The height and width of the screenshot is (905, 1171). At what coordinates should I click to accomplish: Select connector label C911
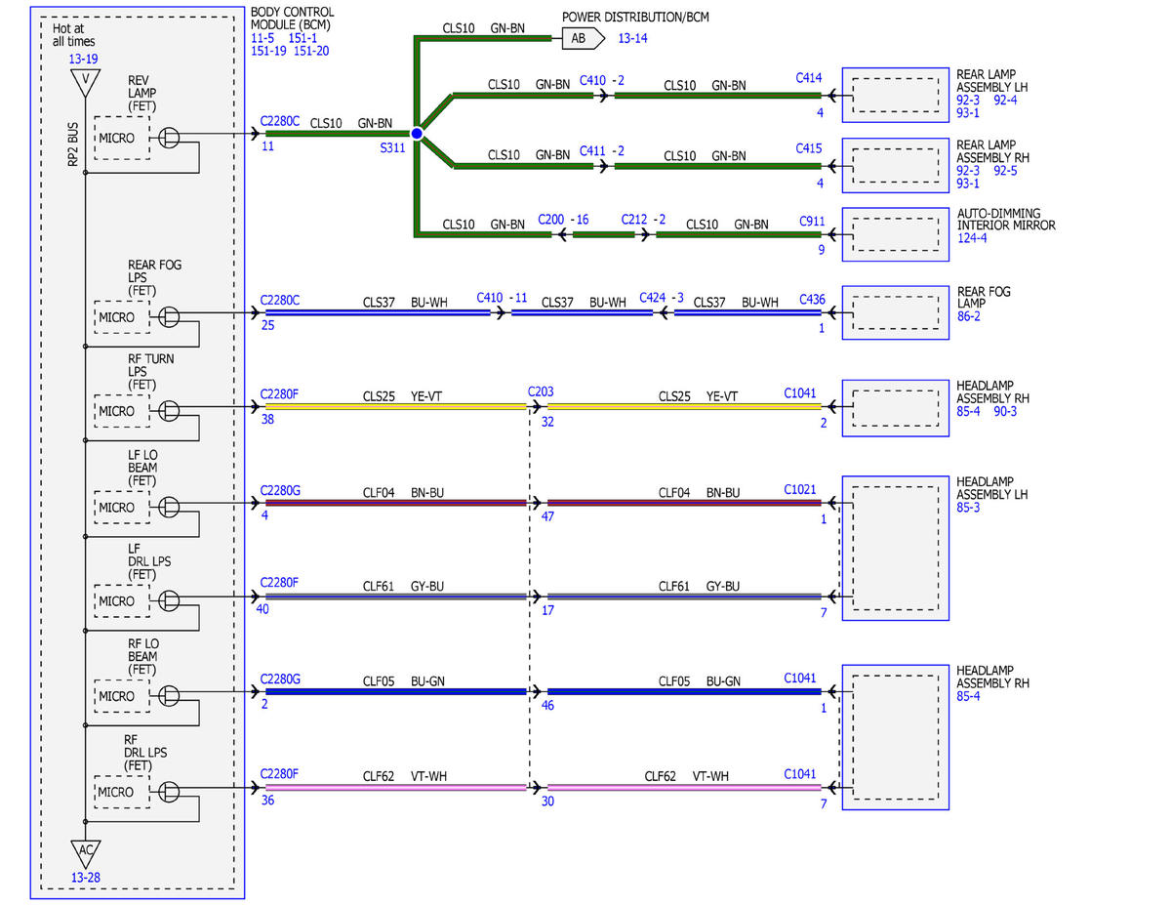tap(813, 221)
